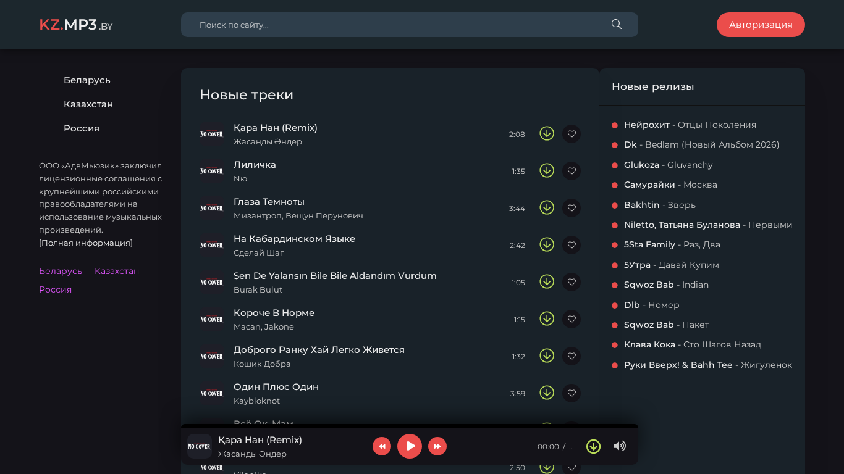
Task: Focus the Поиск по сайту search field
Action: coord(395,25)
